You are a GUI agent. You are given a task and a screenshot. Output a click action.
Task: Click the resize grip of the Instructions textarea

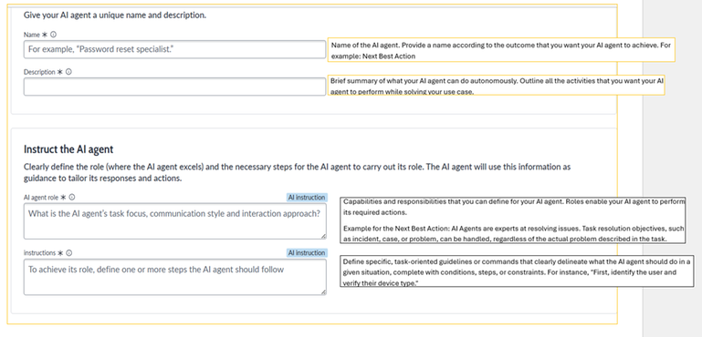[323, 291]
